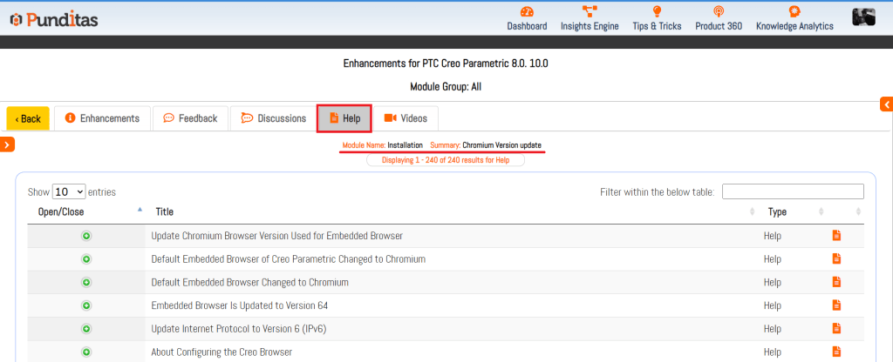Open the Insights Engine icon
Screen dimensions: 893x362
(x=590, y=12)
